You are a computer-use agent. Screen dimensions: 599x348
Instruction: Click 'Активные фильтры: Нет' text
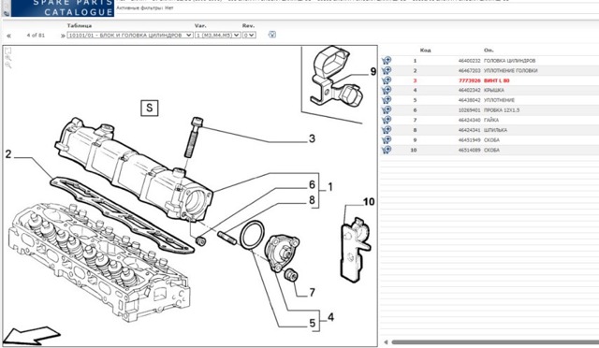pyautogui.click(x=145, y=7)
